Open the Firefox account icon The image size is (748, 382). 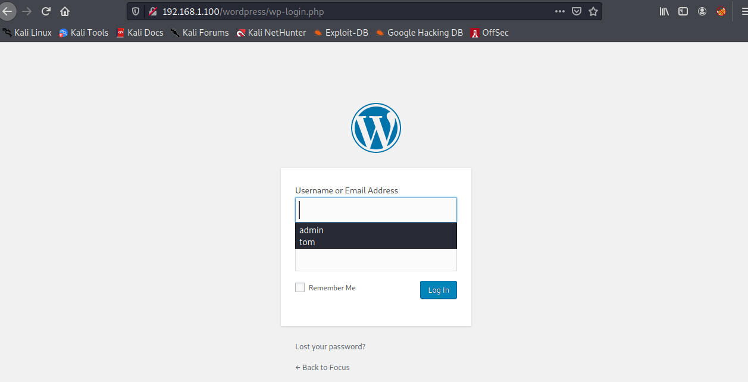click(x=703, y=11)
